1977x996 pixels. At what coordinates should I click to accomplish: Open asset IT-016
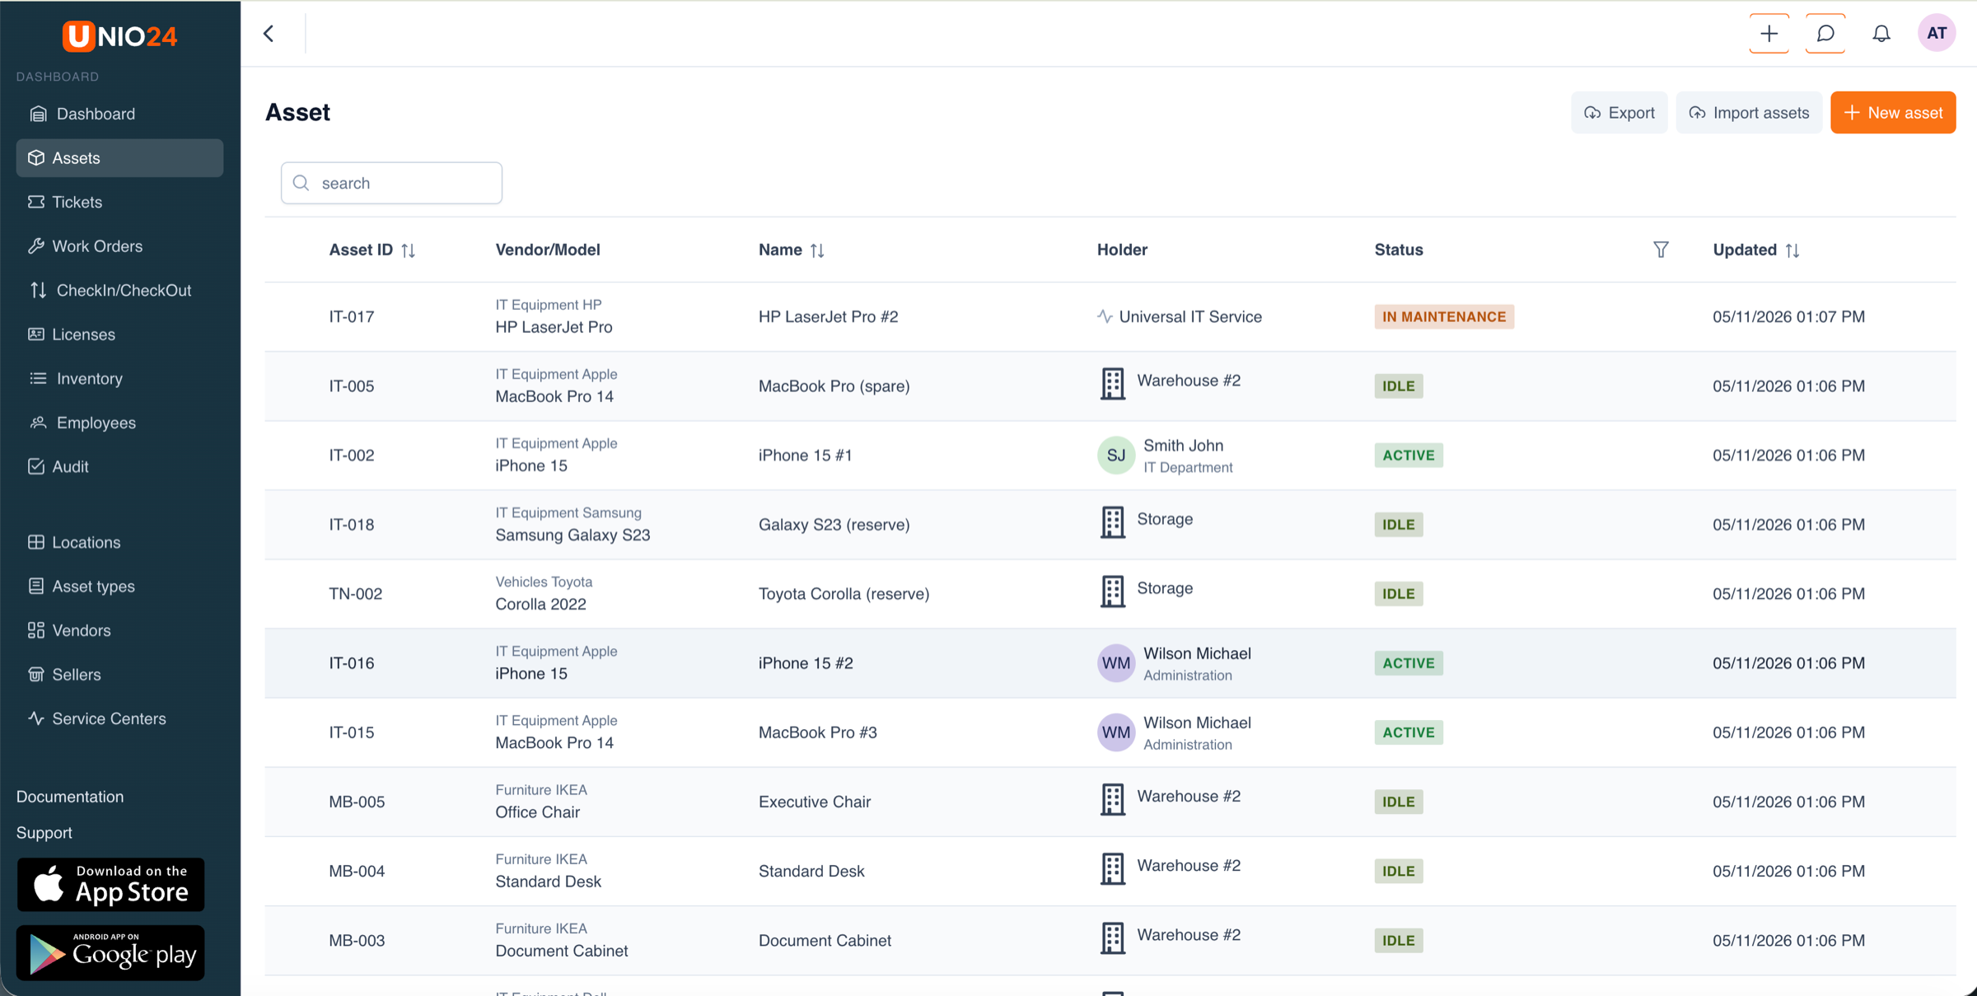352,663
